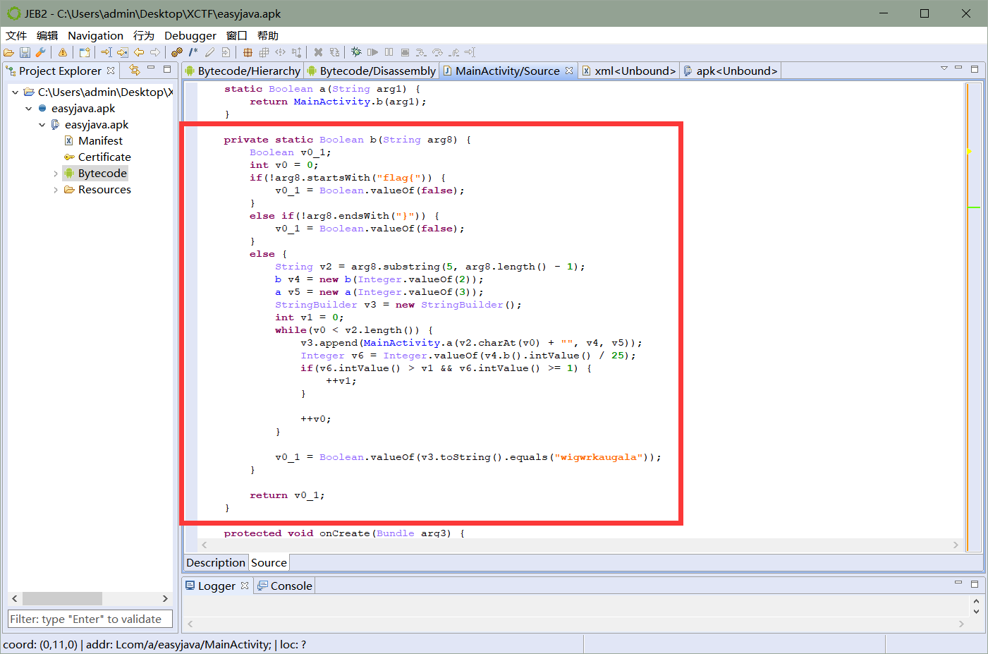Collapse the nested easyjava.apk tree node
988x654 pixels.
[x=42, y=125]
